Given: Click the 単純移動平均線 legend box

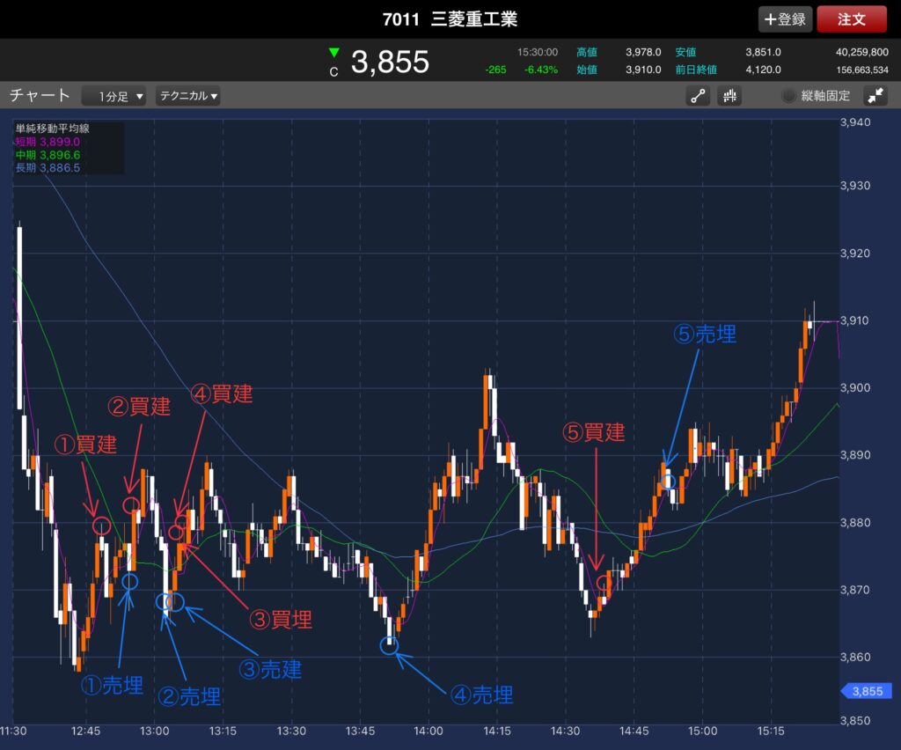Looking at the screenshot, I should tap(68, 148).
